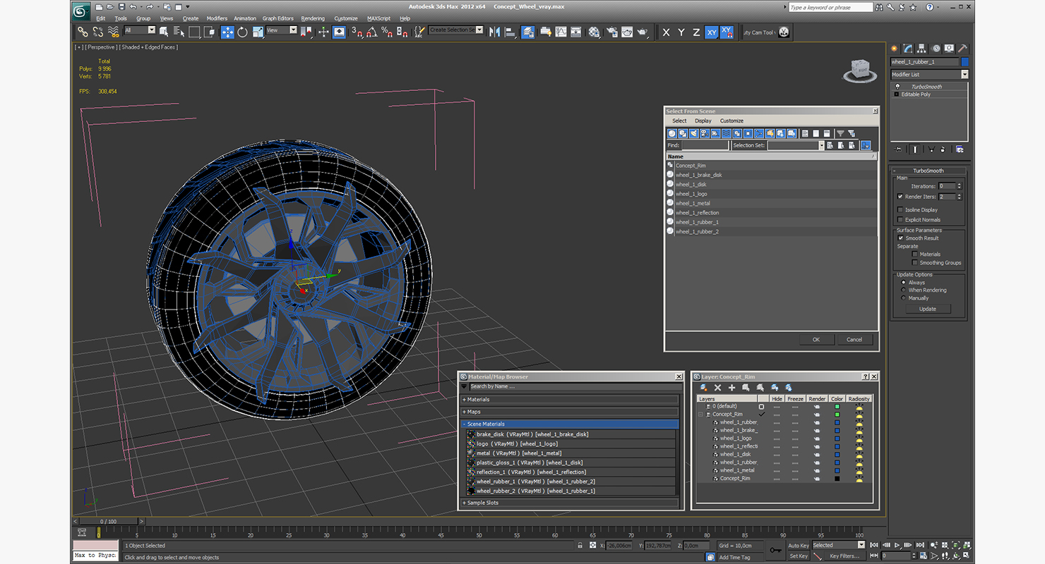
Task: Click the Find input field in Select From Scene
Action: point(705,145)
